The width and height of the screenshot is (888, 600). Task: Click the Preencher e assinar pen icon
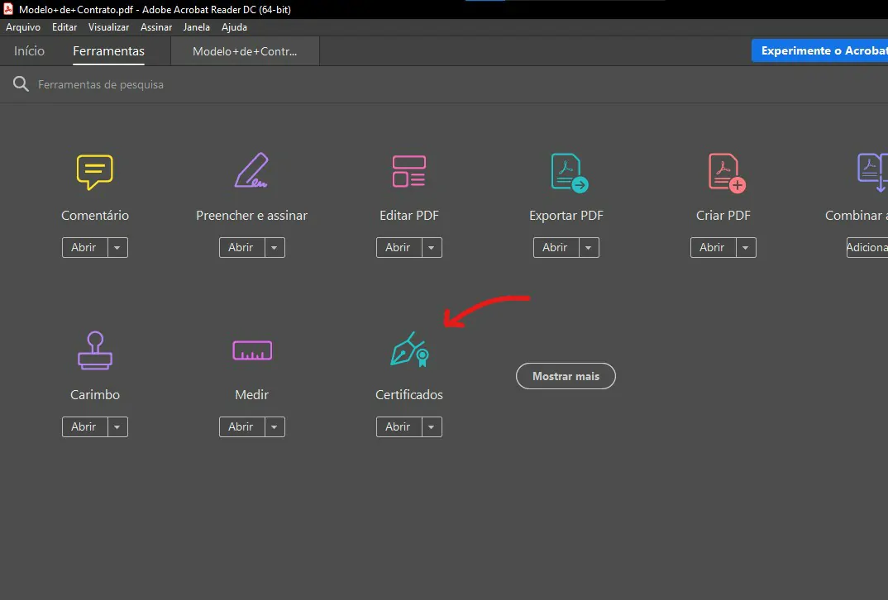click(251, 169)
